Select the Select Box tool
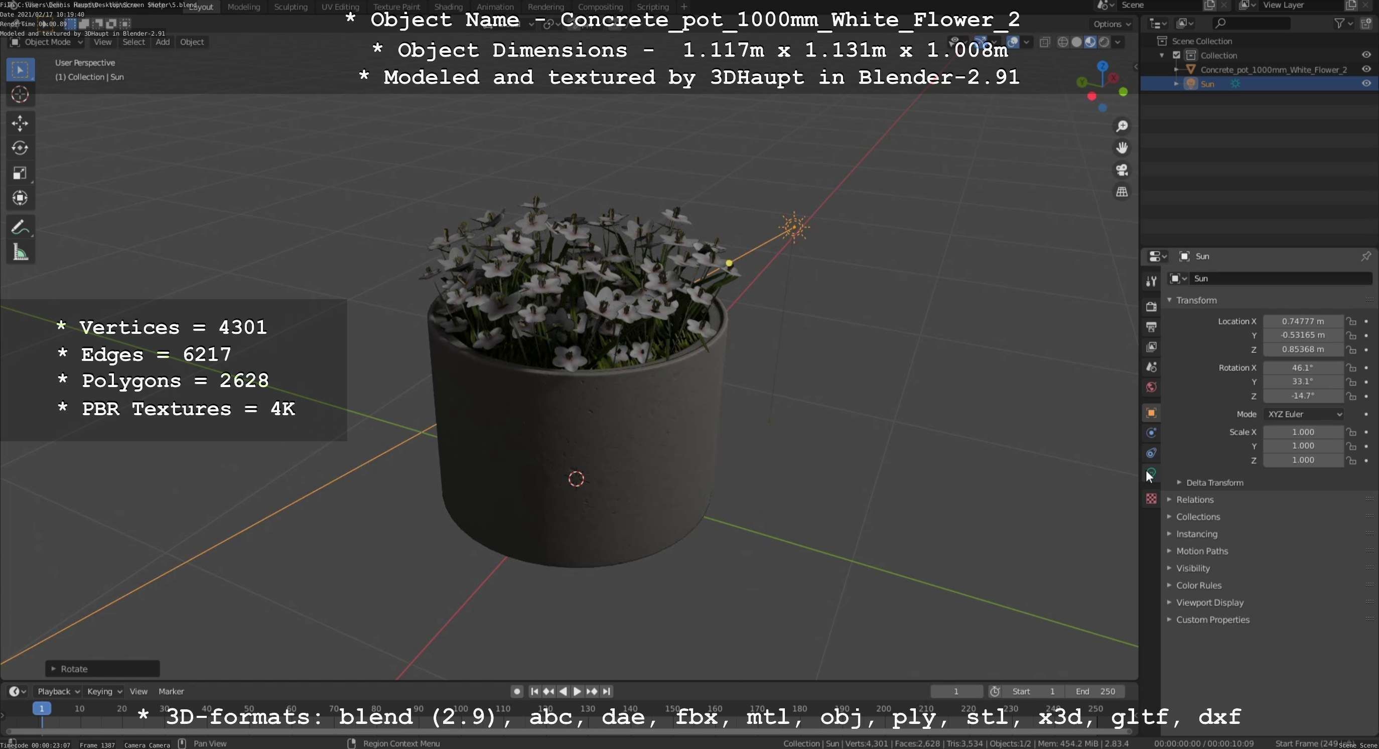 point(21,70)
